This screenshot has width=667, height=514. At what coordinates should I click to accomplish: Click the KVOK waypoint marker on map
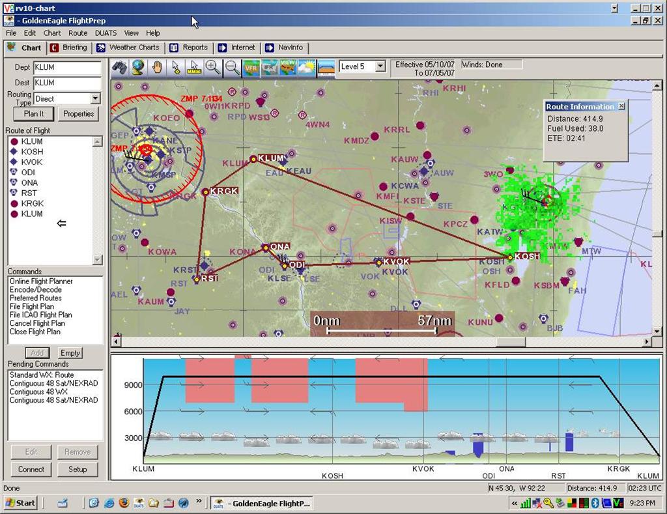point(378,263)
